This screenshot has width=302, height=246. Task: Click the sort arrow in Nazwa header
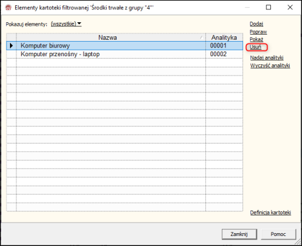201,37
